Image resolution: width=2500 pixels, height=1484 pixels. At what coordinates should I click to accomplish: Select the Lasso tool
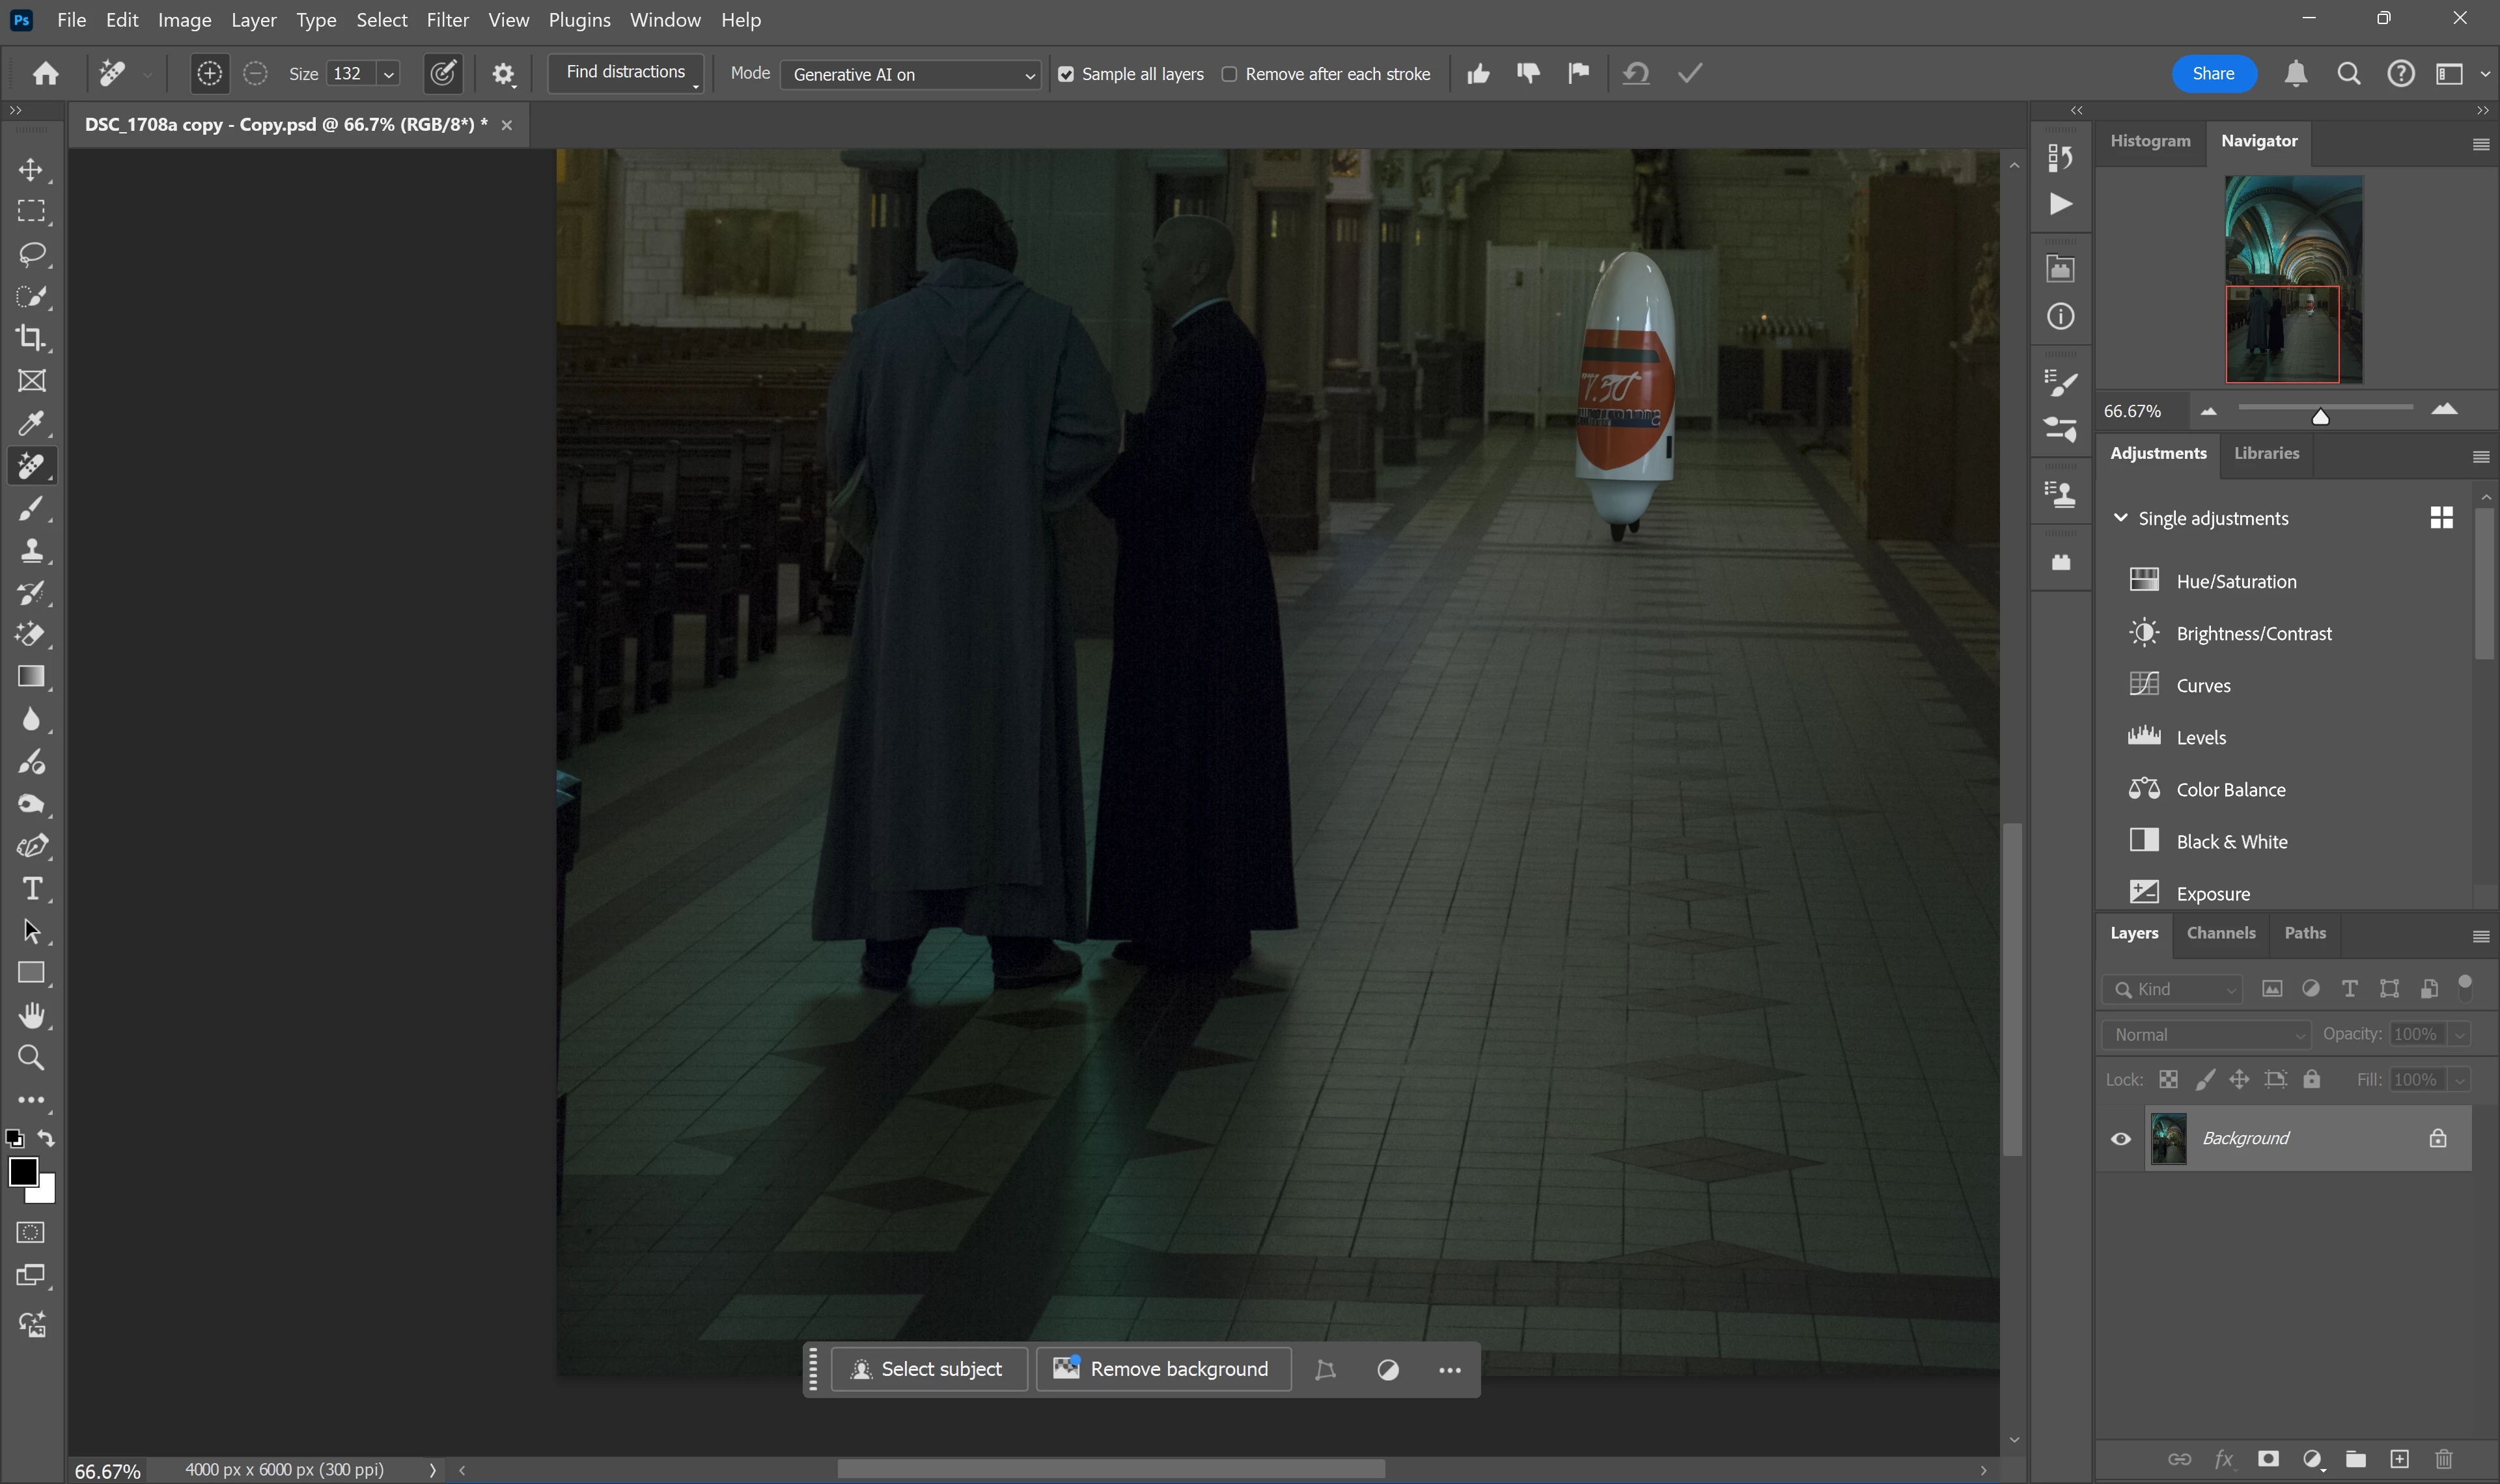point(31,254)
